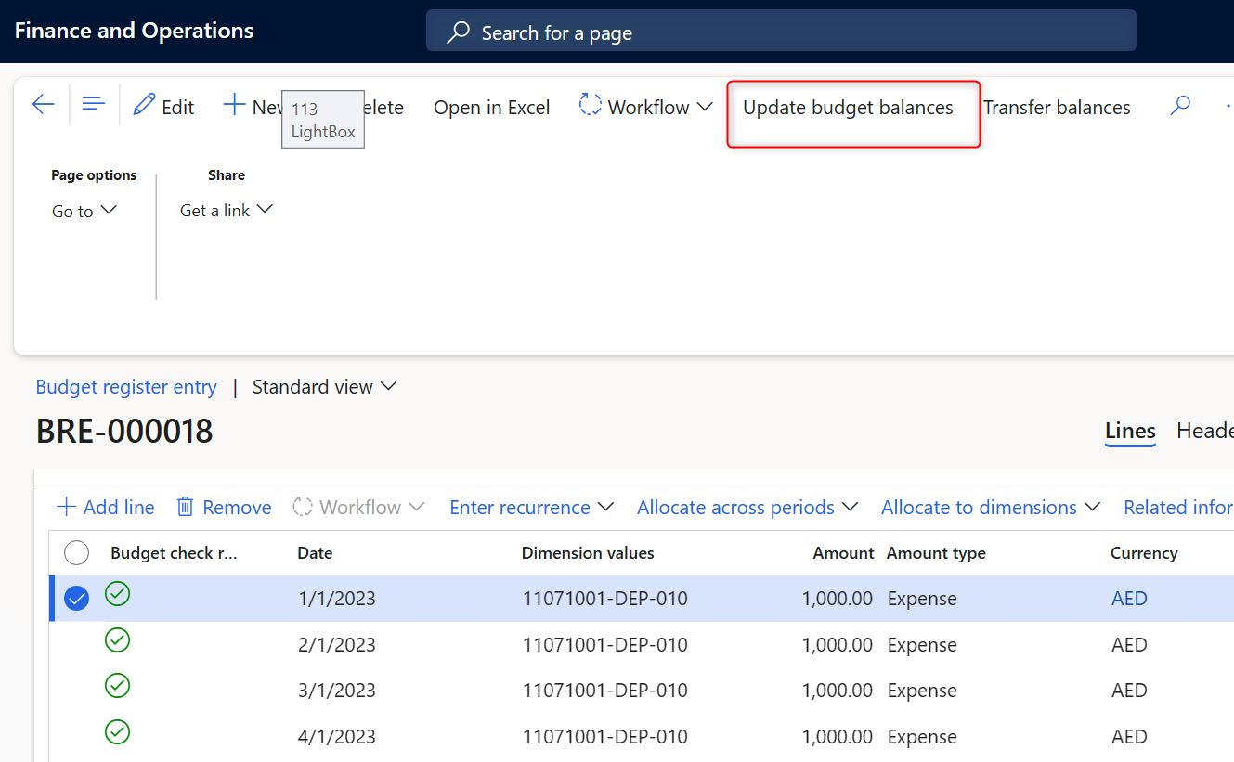Click the Amount type column header

coord(936,553)
